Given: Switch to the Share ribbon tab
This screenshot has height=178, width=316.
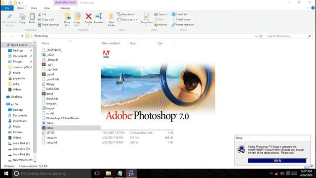Looking at the screenshot, I should click(x=34, y=8).
